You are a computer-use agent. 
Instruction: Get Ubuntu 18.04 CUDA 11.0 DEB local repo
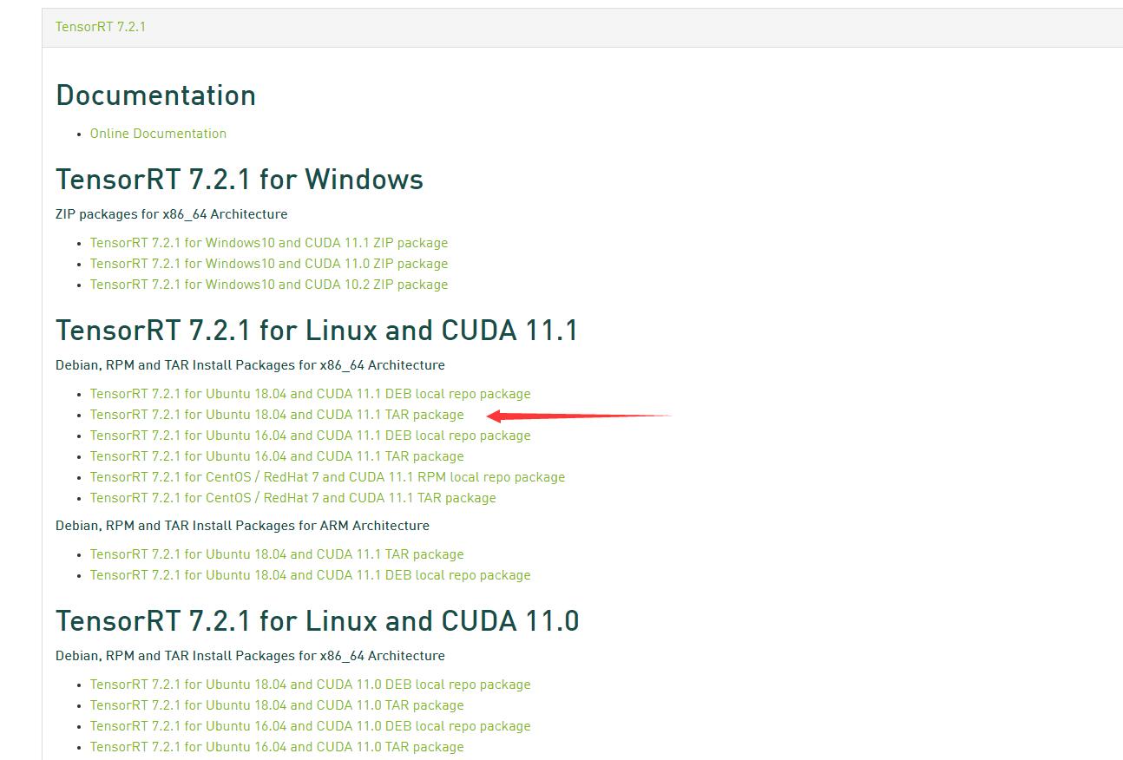[x=310, y=685]
